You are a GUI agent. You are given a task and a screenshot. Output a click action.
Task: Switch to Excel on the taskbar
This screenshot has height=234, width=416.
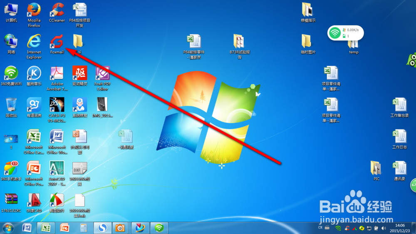[x=46, y=228]
